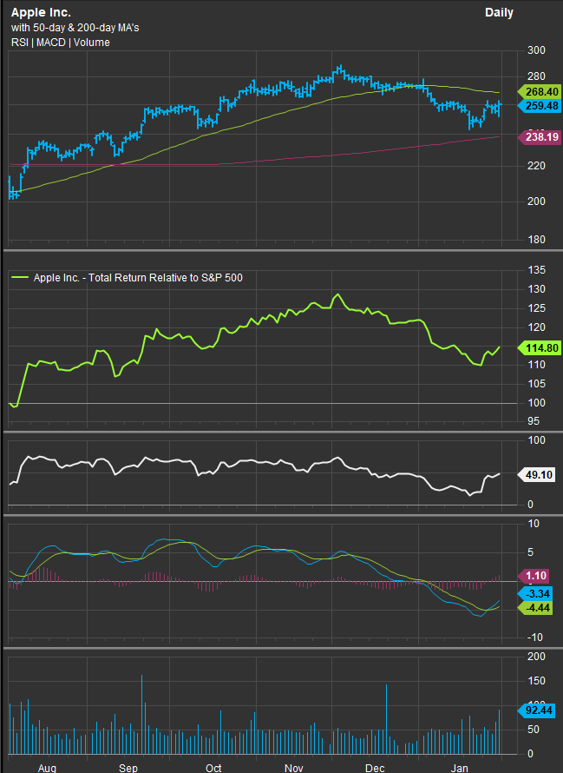Click the Oct label on the time axis
The width and height of the screenshot is (563, 773).
tap(213, 768)
